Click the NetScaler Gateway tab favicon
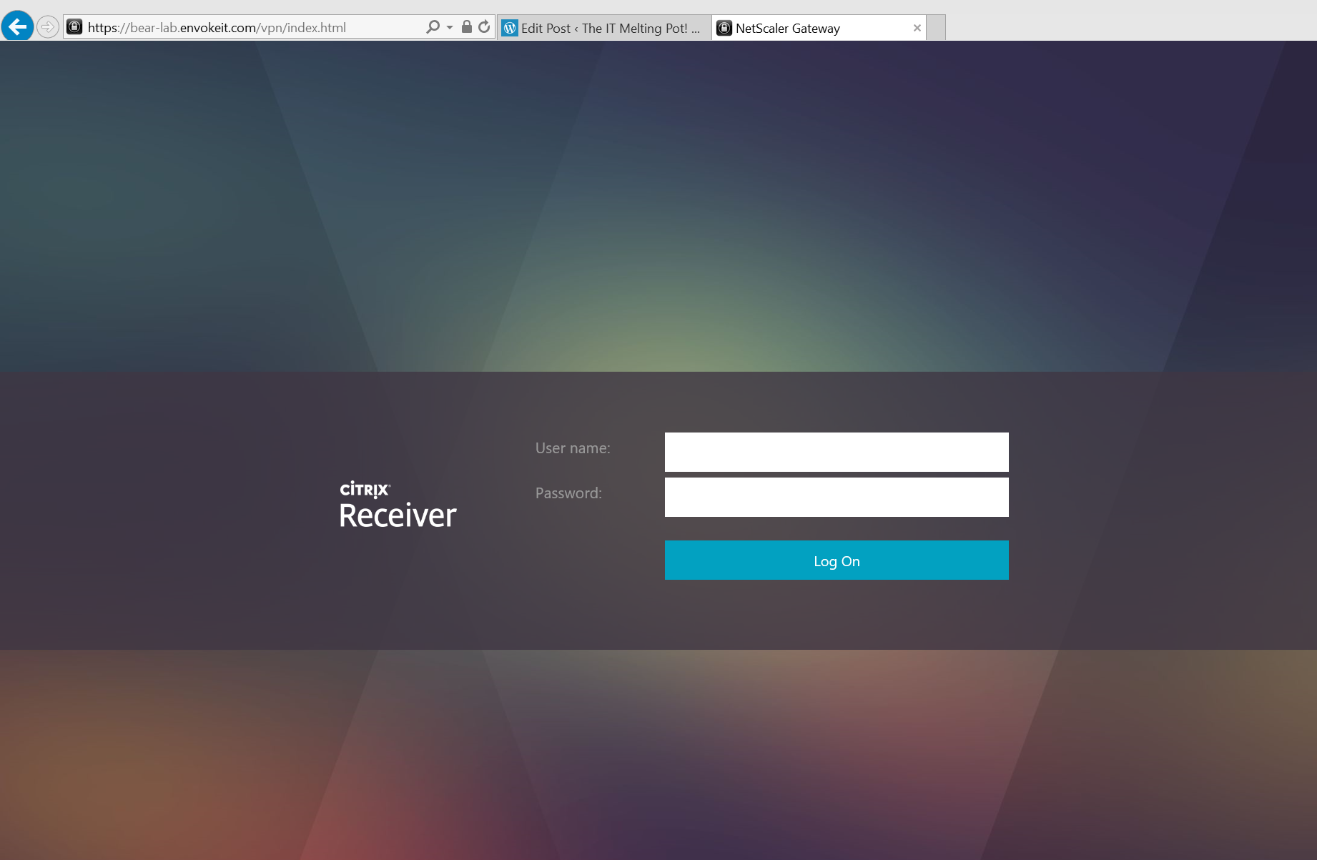The image size is (1317, 860). (724, 28)
